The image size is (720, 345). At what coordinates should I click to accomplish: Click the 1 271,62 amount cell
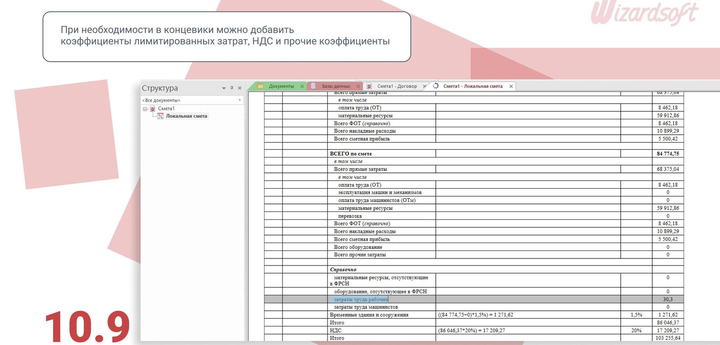click(668, 315)
